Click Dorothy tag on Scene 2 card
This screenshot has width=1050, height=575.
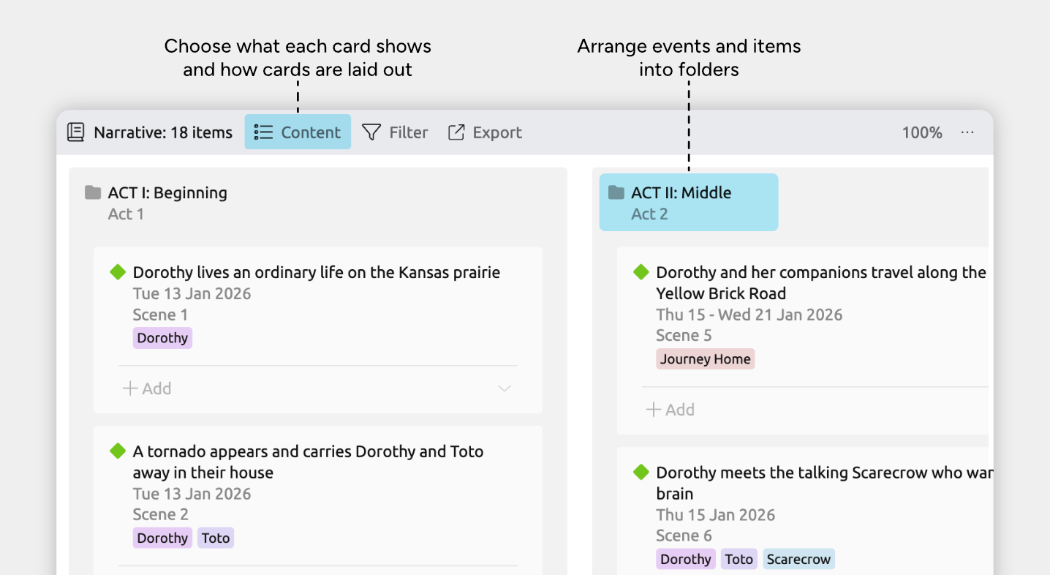[162, 538]
